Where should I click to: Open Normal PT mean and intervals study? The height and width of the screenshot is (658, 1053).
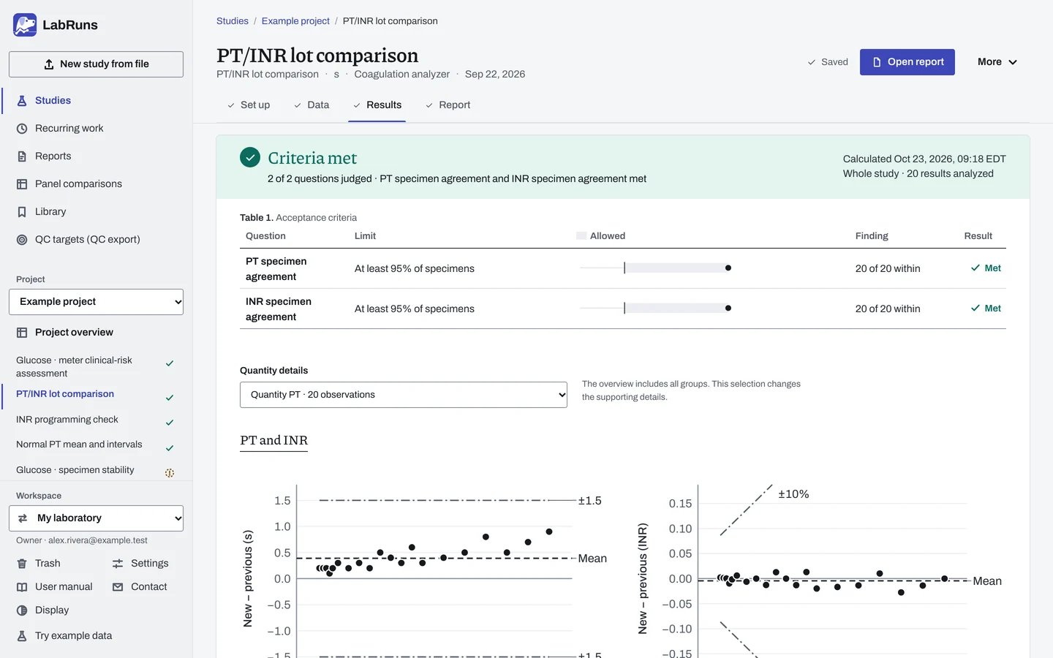click(96, 445)
